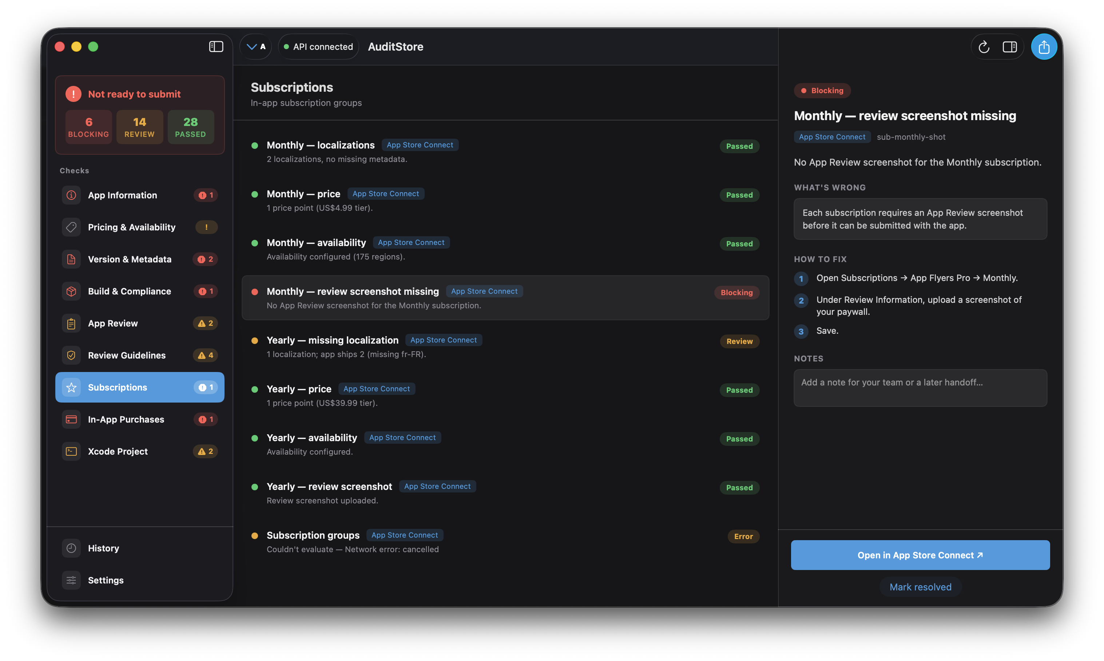Click the notes field for team handoff
The height and width of the screenshot is (661, 1104).
point(920,388)
